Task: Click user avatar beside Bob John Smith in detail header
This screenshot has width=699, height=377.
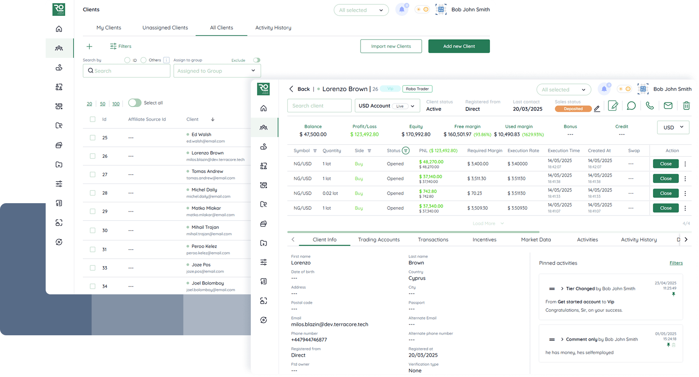Action: click(x=643, y=89)
